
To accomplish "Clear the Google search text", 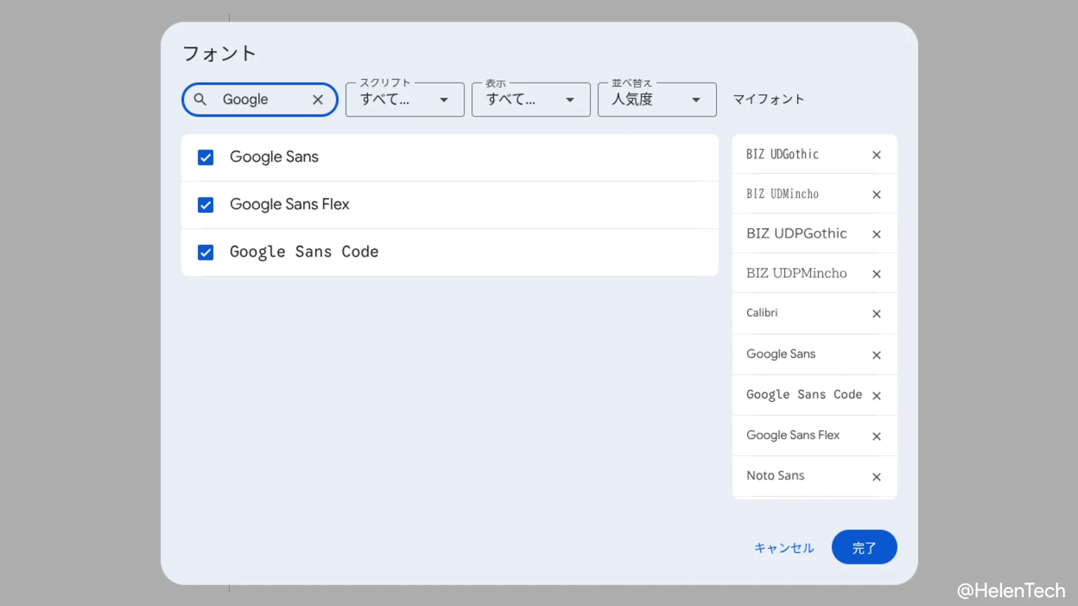I will 318,100.
